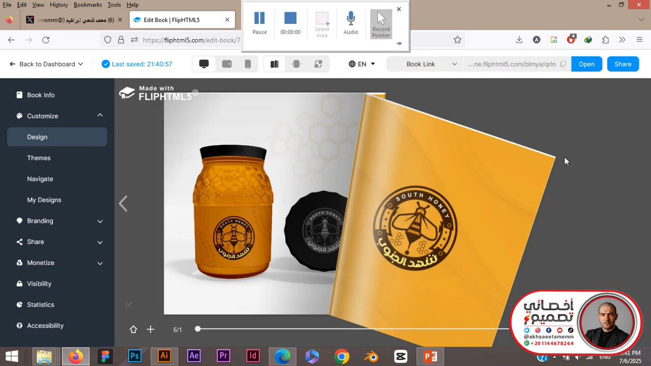Open Blender from the taskbar
Viewport: 651px width, 366px height.
(371, 356)
